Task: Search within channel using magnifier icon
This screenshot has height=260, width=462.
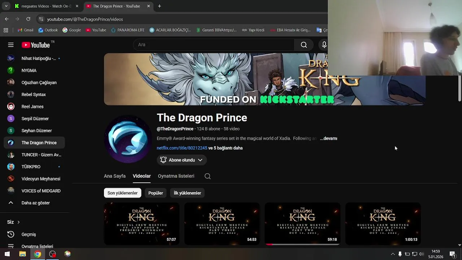Action: pyautogui.click(x=208, y=176)
